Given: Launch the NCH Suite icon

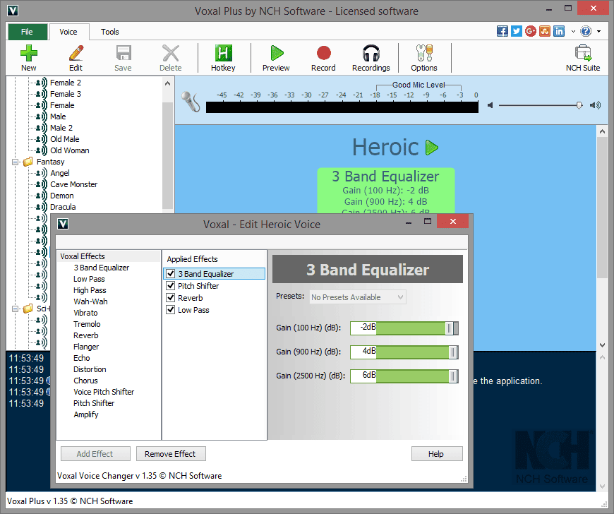Looking at the screenshot, I should tap(583, 53).
